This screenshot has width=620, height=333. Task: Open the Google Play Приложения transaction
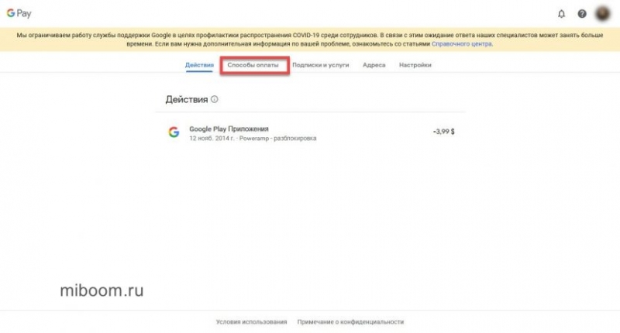coord(311,133)
